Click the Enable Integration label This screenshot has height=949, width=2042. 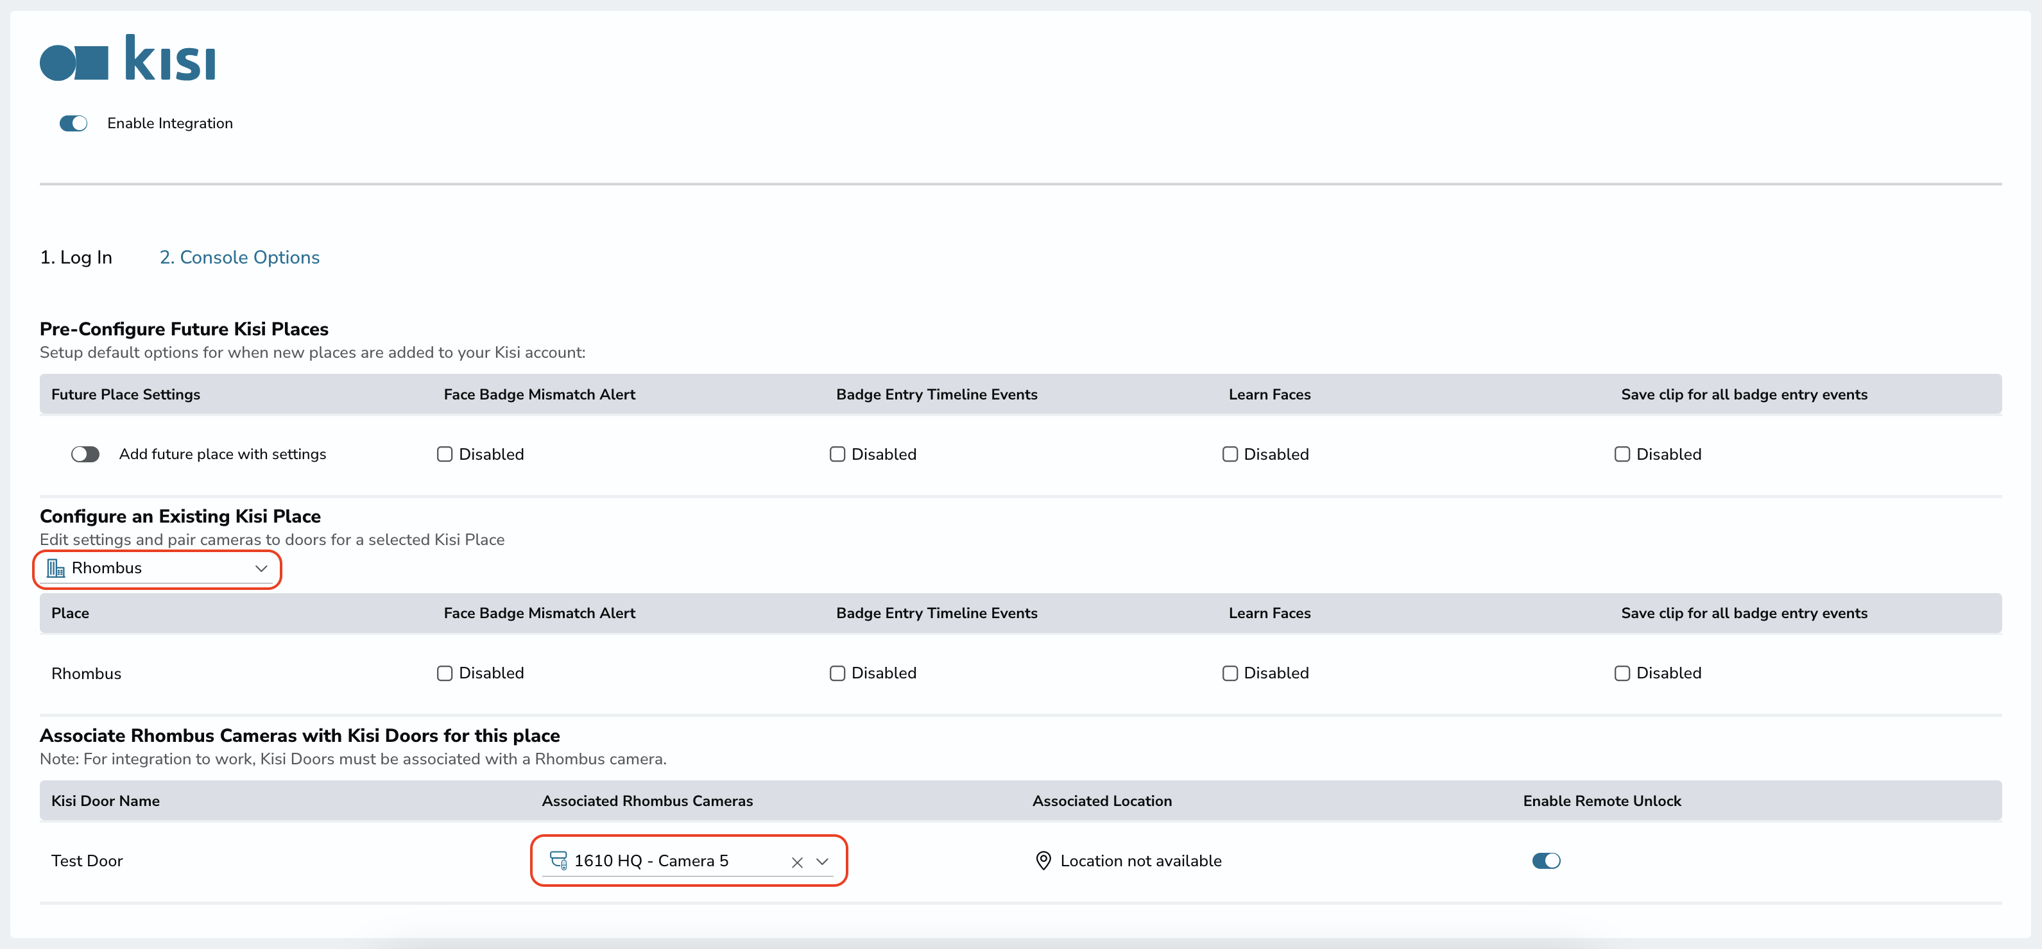(x=169, y=124)
